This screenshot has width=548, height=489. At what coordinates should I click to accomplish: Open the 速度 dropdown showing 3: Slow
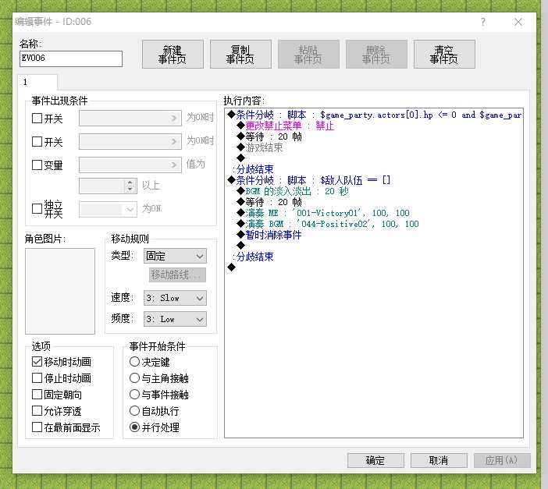175,298
